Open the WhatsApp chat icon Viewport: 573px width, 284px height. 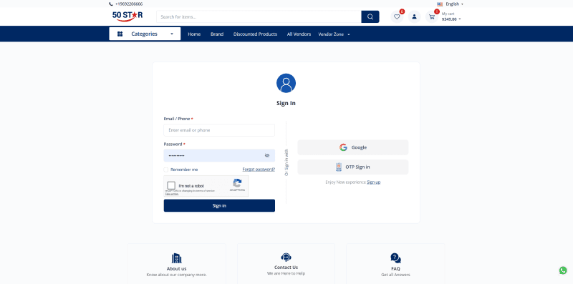point(563,270)
